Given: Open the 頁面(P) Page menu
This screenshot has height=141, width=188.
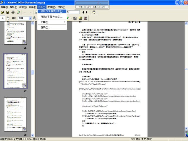Looking at the screenshot, I should [x=32, y=7].
